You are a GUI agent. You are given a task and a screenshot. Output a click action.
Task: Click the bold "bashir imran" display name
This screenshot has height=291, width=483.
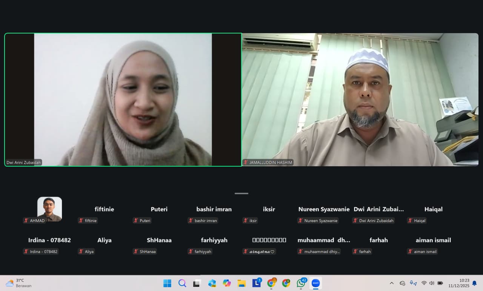tap(214, 209)
